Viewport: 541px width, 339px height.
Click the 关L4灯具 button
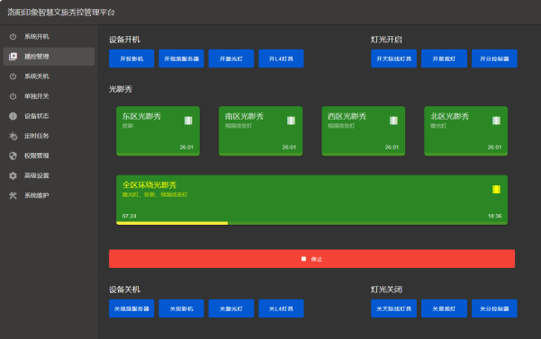tap(281, 308)
